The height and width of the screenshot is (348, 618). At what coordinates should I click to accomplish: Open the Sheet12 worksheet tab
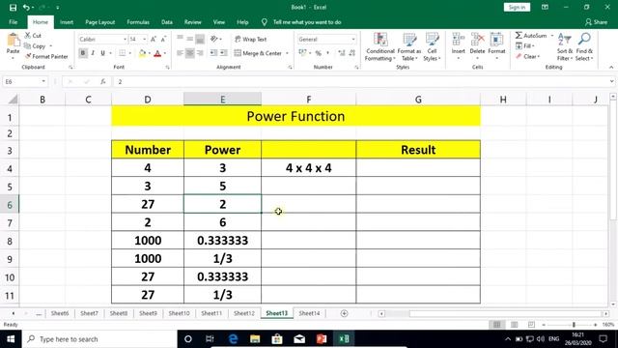click(x=244, y=313)
